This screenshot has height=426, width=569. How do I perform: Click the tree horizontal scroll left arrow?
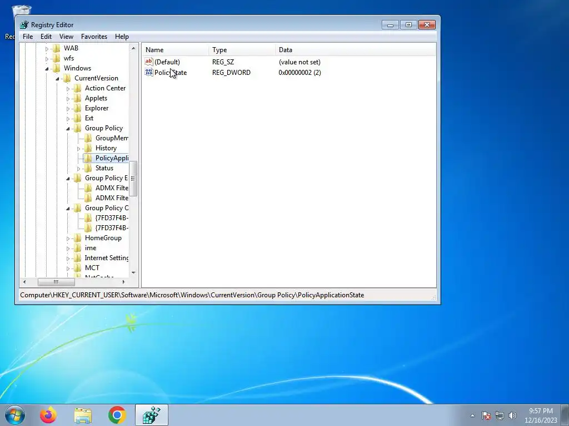[24, 282]
